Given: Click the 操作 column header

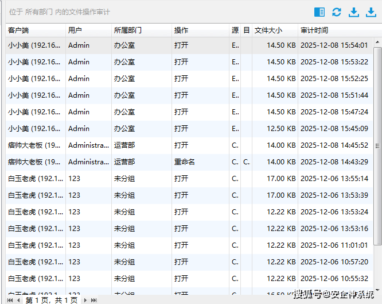Looking at the screenshot, I should [x=200, y=30].
